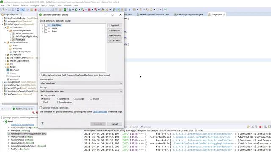Click the Terminal tab icon in bottom panel

point(141,127)
